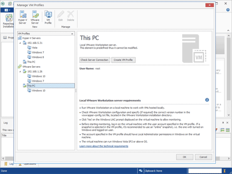Screen dimensions: 232x174
Task: Click Check Server Connection button
Action: coord(95,60)
